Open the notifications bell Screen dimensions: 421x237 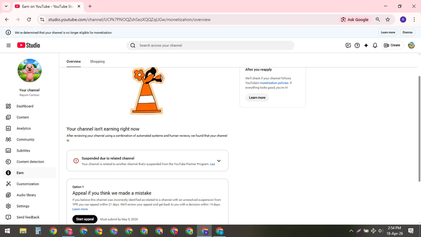point(375,45)
